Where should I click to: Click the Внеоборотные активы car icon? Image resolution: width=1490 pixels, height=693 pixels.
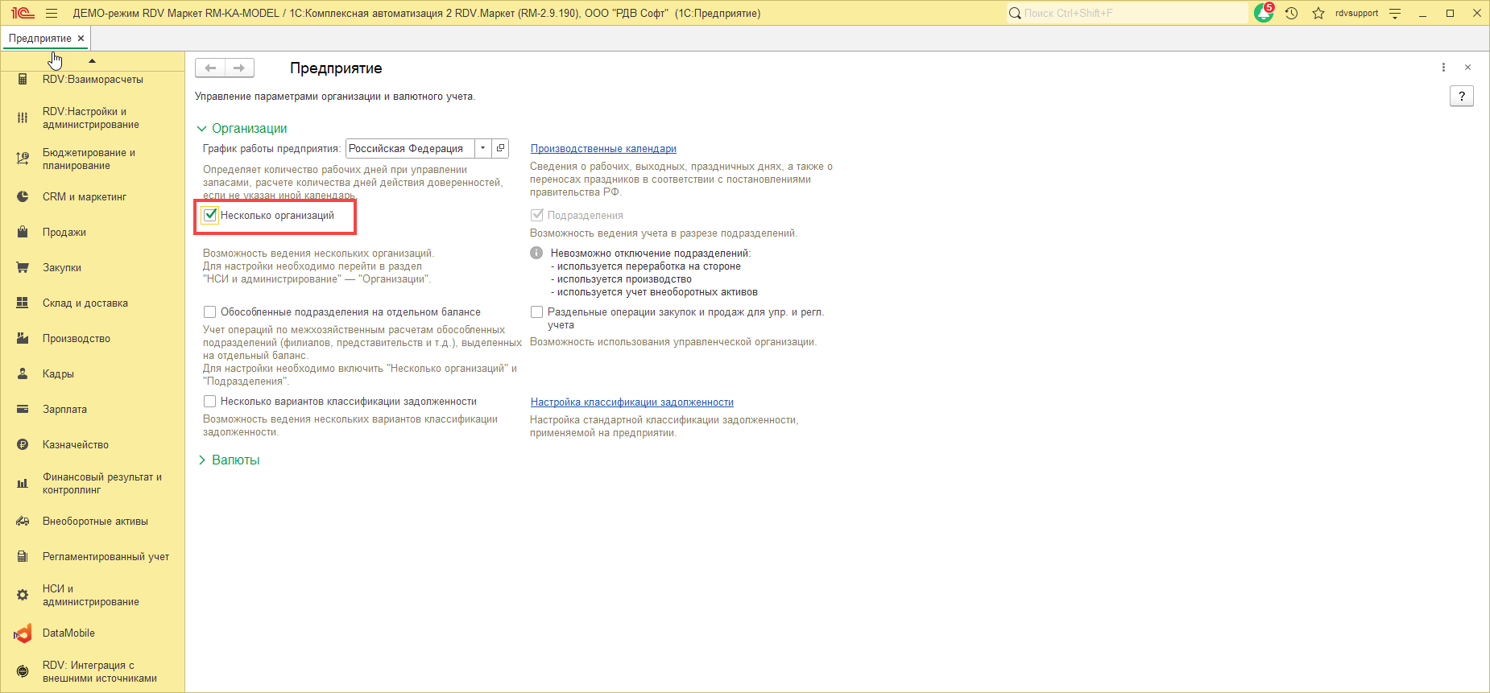(x=23, y=521)
